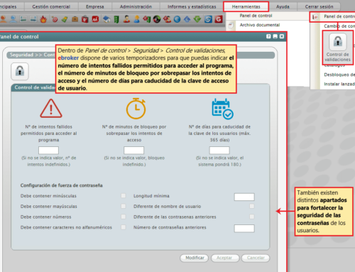Open the Herramientas menu
Viewport: 355px width, 272px height.
click(x=246, y=6)
